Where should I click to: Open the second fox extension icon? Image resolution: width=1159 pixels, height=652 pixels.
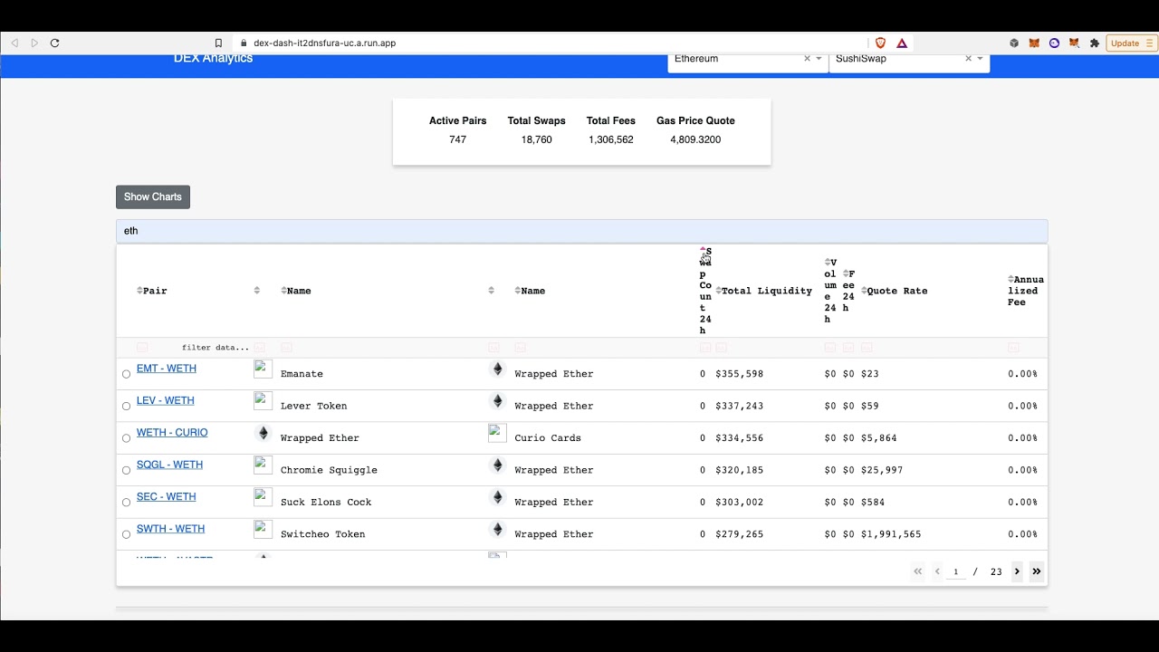(1074, 43)
